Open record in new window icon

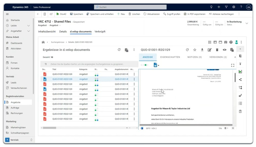tap(51, 14)
